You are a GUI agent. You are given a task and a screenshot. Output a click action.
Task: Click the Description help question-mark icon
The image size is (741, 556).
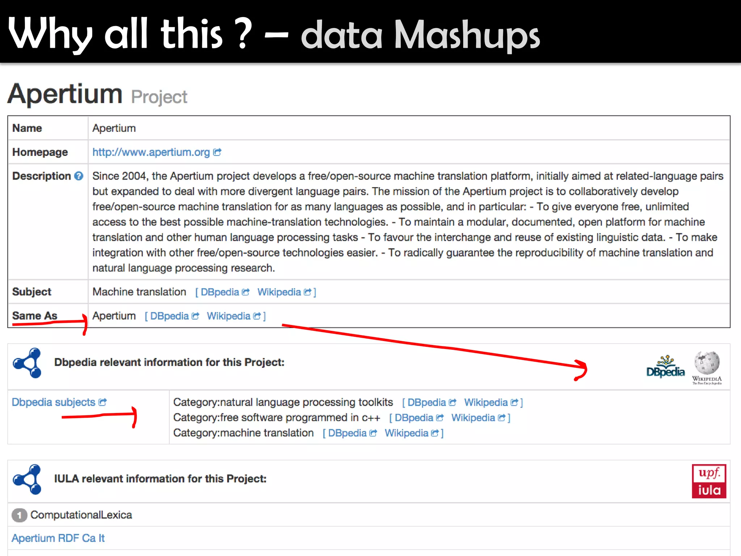(x=79, y=176)
